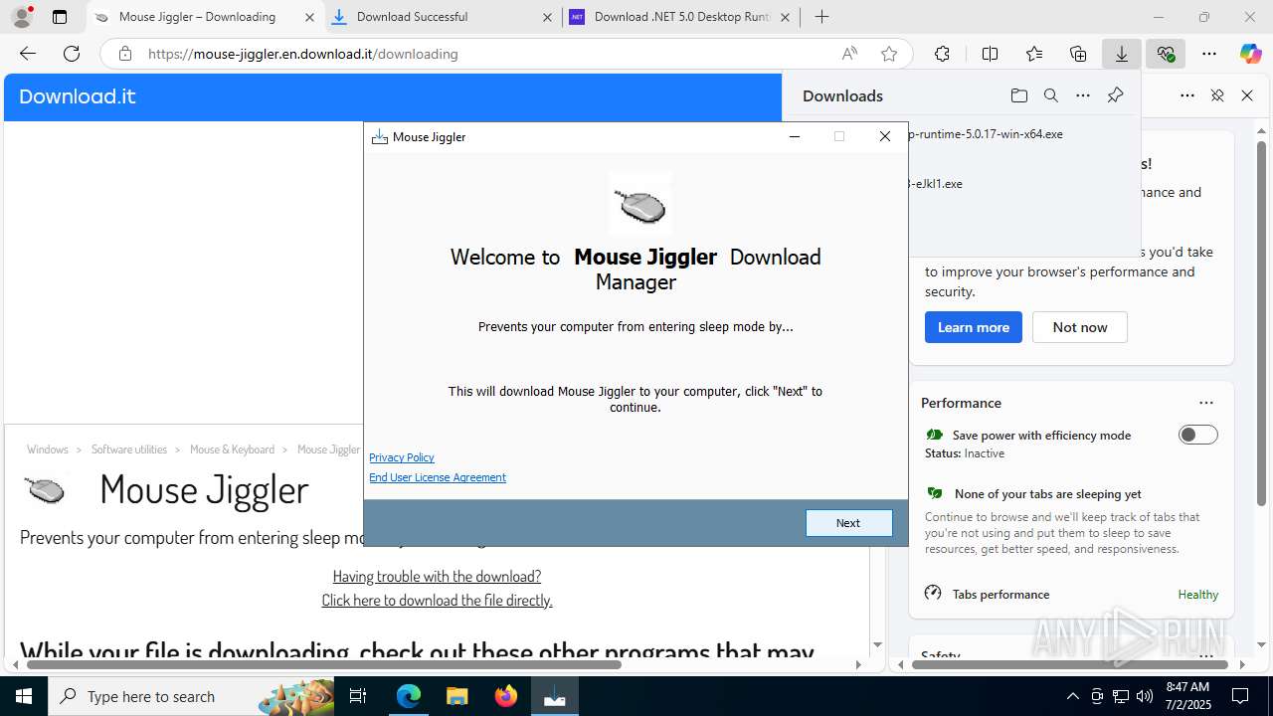This screenshot has height=716, width=1273.
Task: Open Task View on taskbar
Action: pyautogui.click(x=358, y=696)
